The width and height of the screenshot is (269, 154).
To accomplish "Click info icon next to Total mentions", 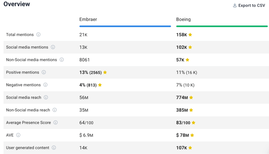I will pyautogui.click(x=38, y=34).
